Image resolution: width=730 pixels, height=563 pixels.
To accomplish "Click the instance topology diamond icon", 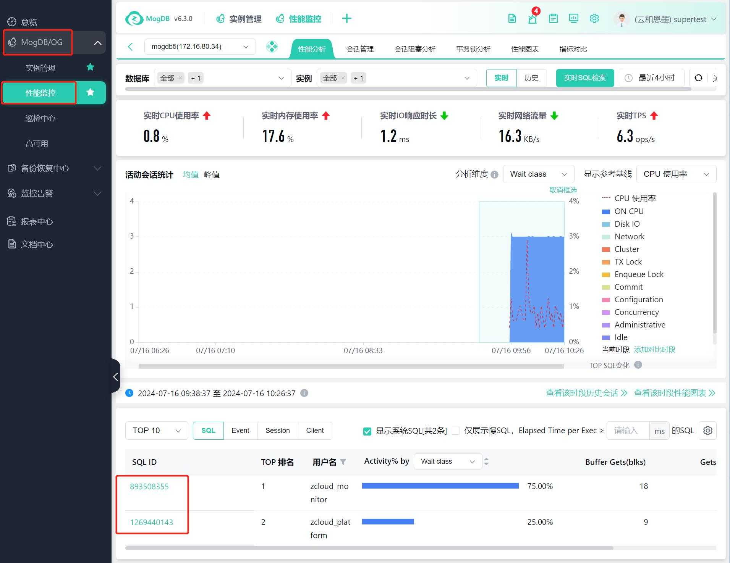I will (x=272, y=47).
